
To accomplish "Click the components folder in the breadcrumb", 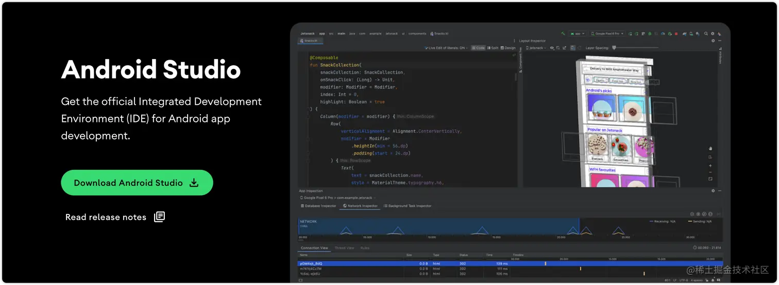I will pyautogui.click(x=417, y=33).
